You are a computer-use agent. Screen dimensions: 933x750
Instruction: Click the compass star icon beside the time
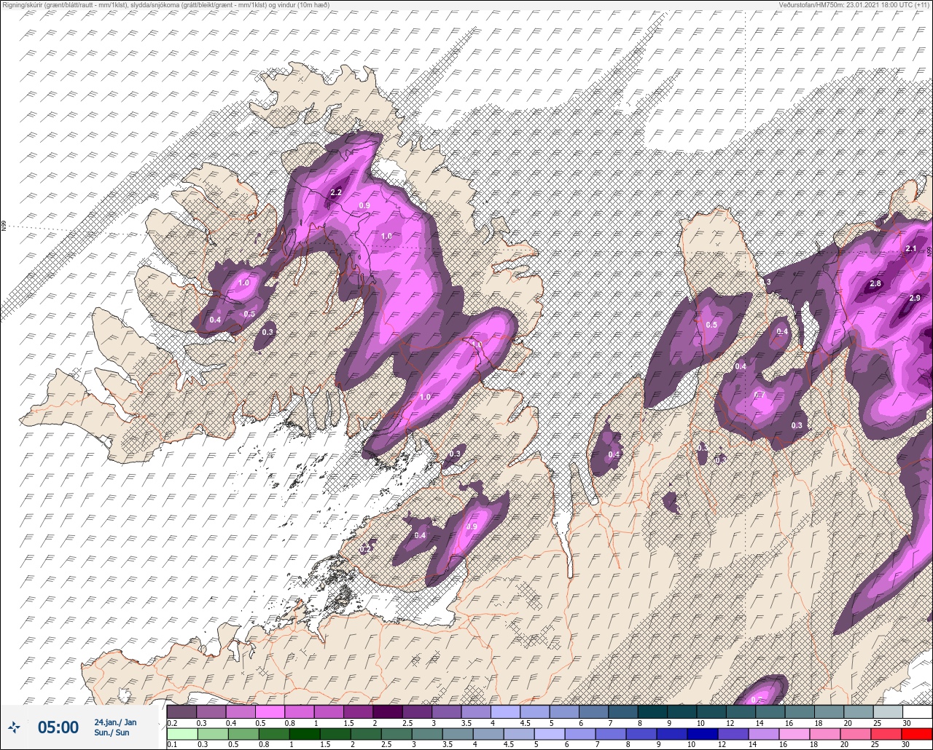pos(14,727)
